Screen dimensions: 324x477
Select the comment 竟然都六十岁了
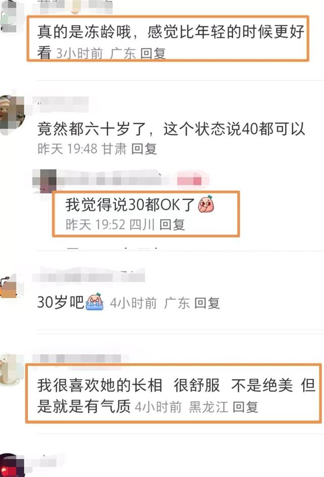pos(171,129)
